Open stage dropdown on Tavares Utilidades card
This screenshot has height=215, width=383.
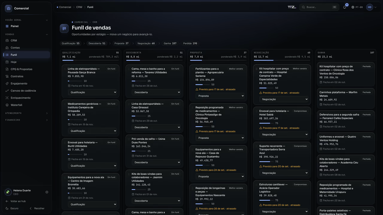click(x=156, y=92)
